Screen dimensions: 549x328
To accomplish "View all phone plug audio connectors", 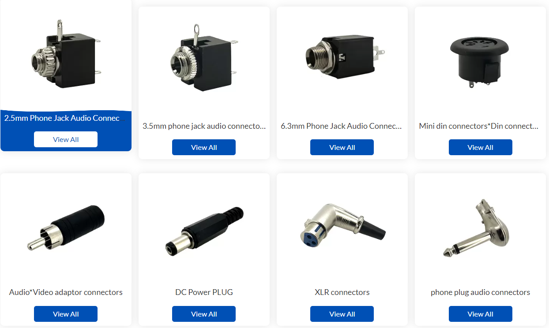I will click(x=480, y=314).
